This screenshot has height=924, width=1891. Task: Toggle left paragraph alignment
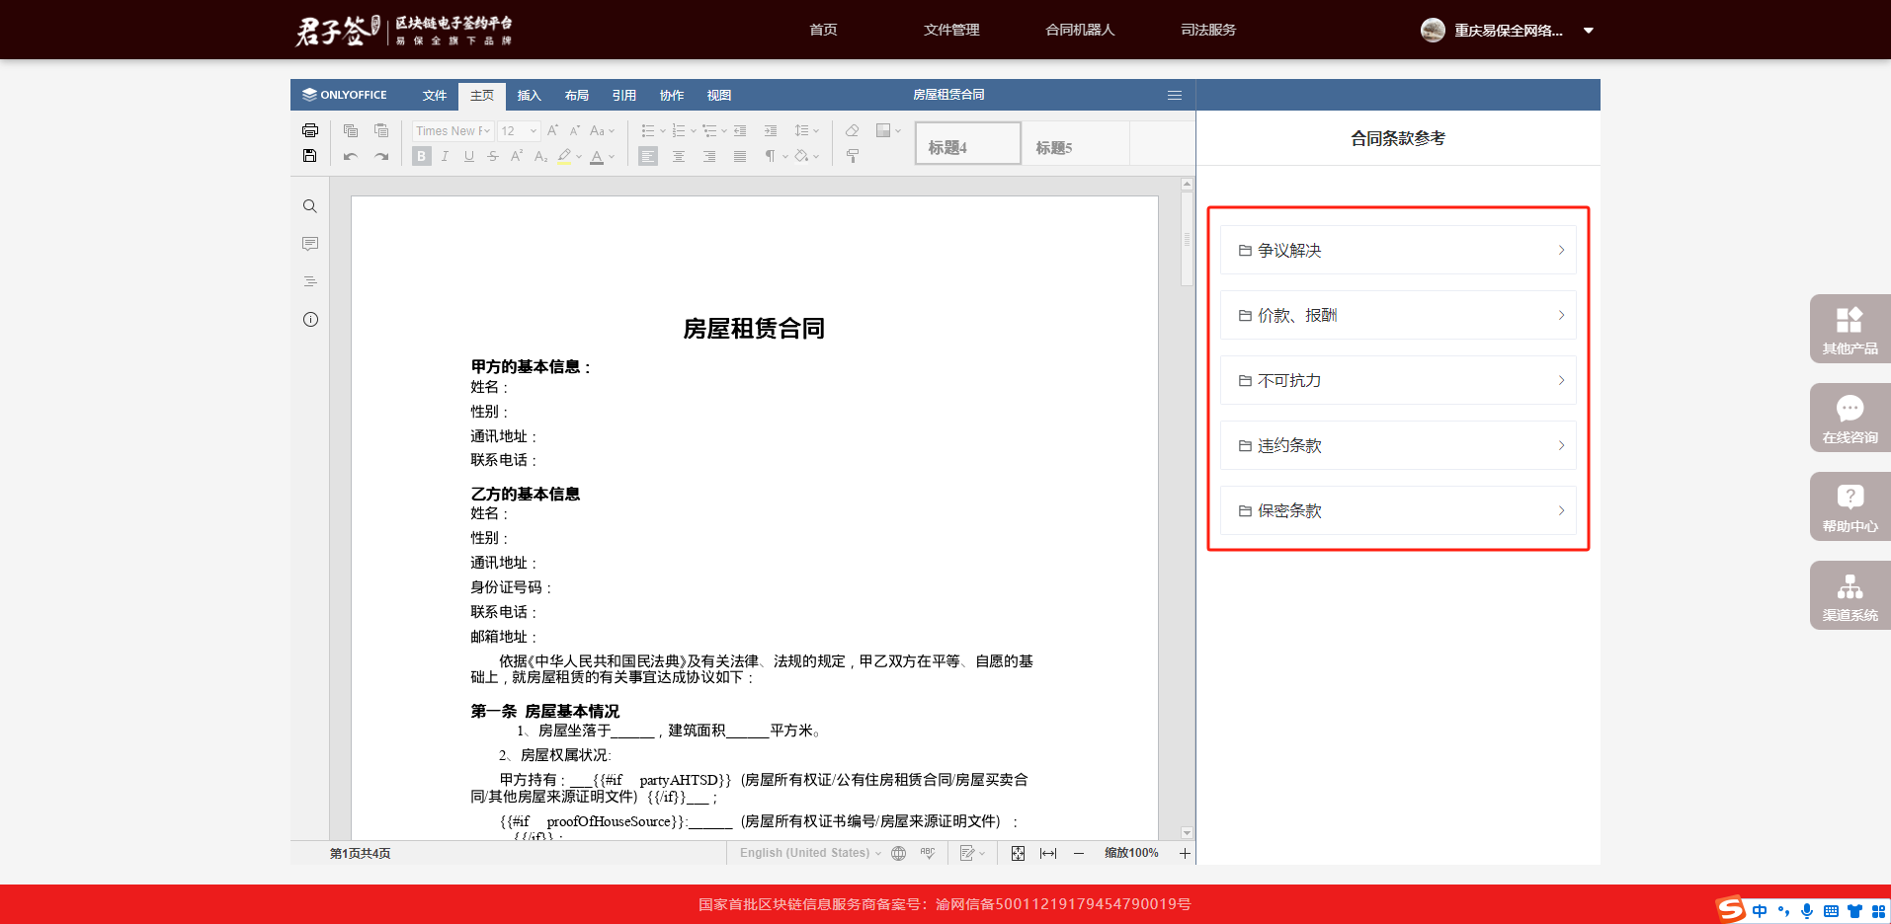pyautogui.click(x=648, y=156)
